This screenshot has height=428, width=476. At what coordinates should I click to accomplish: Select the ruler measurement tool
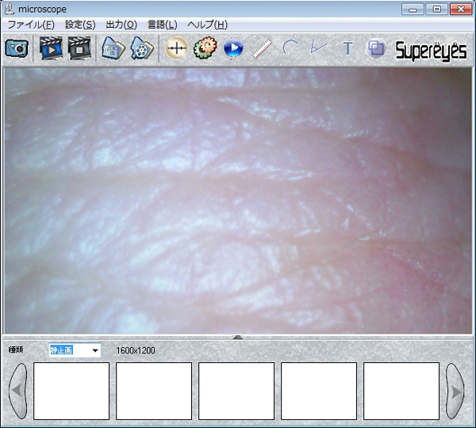(261, 49)
